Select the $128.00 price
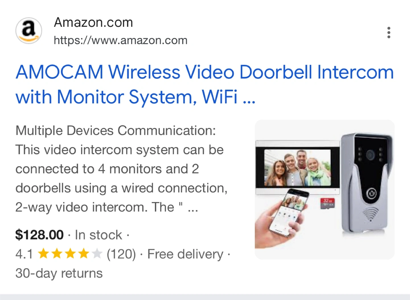Screen dimensions: 410x300 [x=39, y=235]
